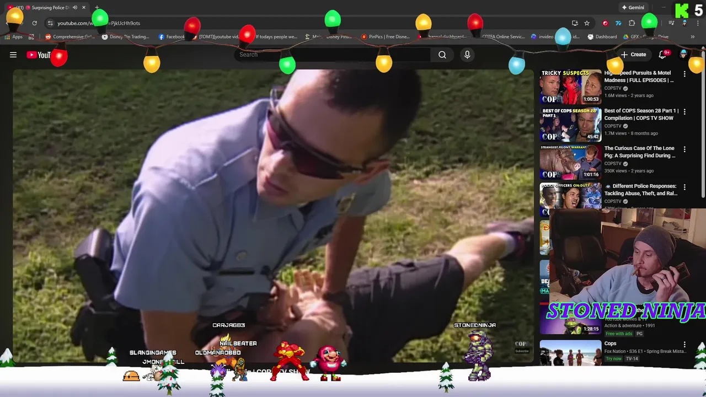This screenshot has width=706, height=397.
Task: Mute the tab using the speaker icon
Action: click(75, 8)
